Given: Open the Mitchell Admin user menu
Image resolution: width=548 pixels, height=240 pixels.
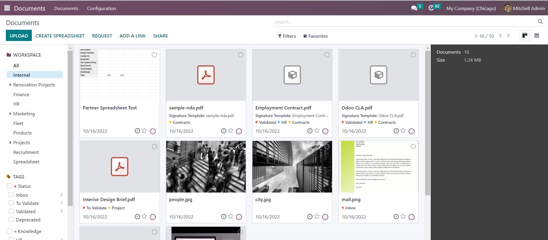Looking at the screenshot, I should 524,8.
